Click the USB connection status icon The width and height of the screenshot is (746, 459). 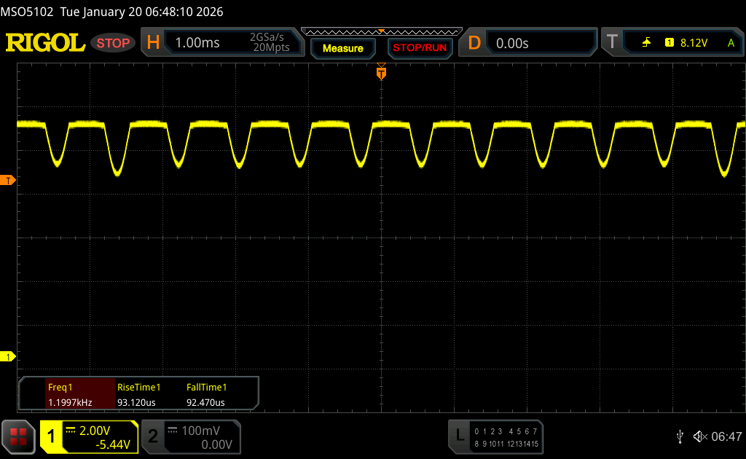680,436
